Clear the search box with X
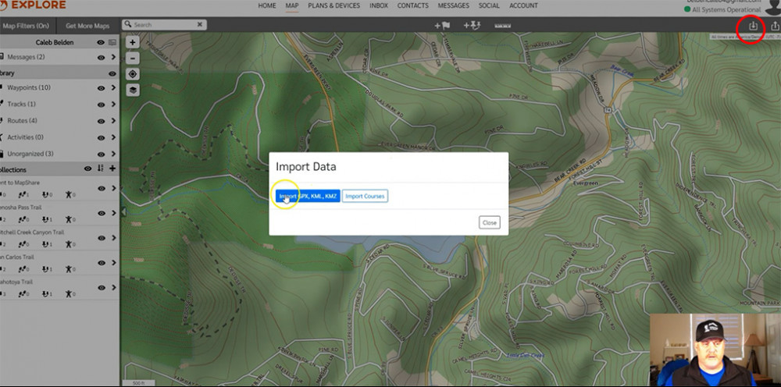The height and width of the screenshot is (387, 781). pos(200,24)
